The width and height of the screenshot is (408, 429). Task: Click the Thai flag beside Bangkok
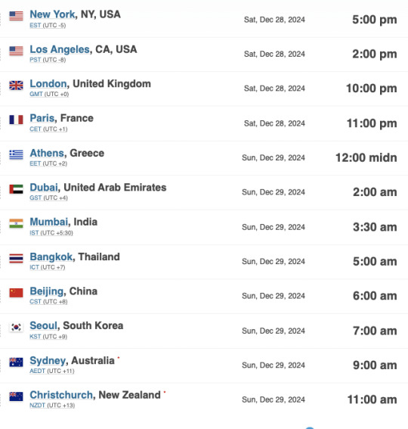(x=16, y=258)
